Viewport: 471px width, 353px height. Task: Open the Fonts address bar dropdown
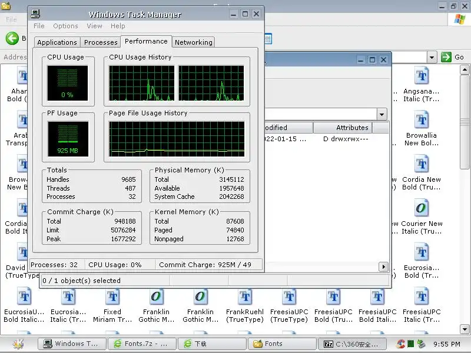(x=432, y=57)
